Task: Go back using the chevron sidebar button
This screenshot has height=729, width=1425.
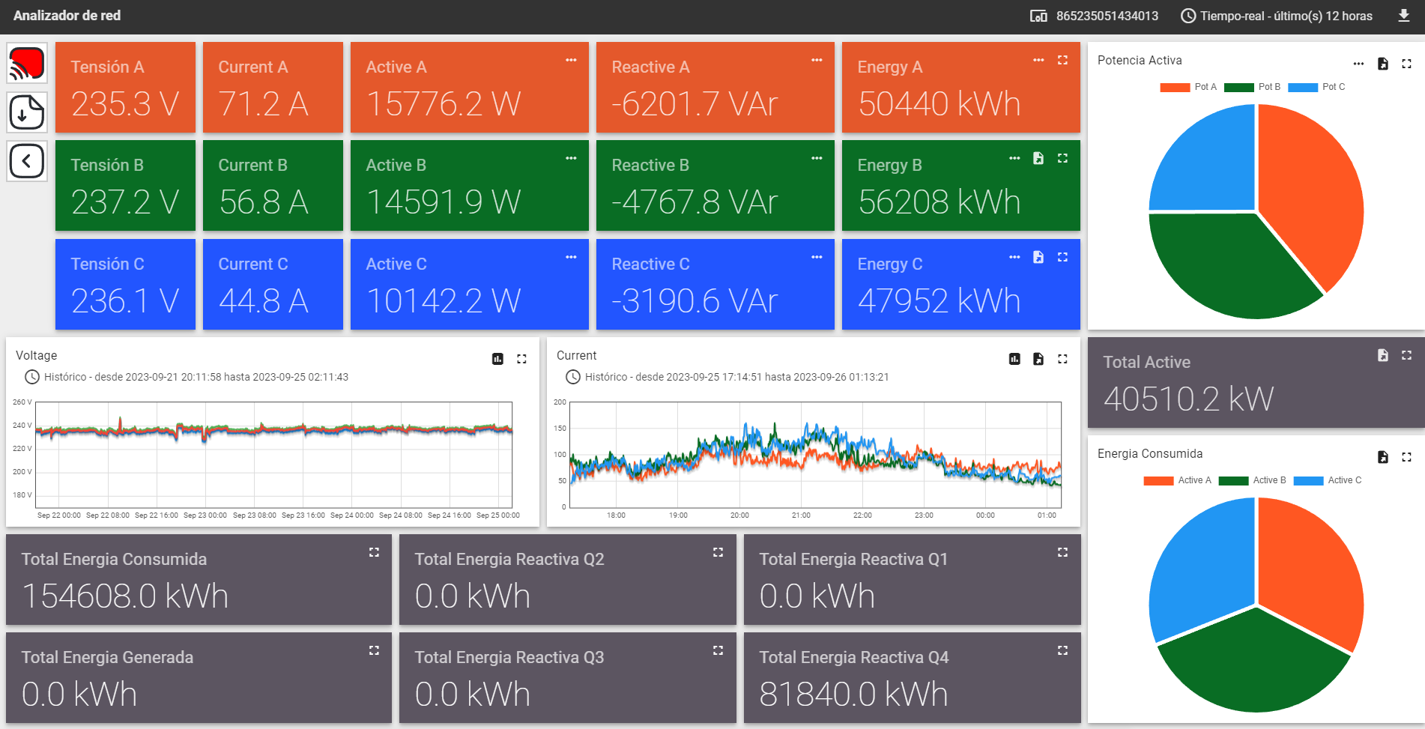Action: tap(27, 161)
